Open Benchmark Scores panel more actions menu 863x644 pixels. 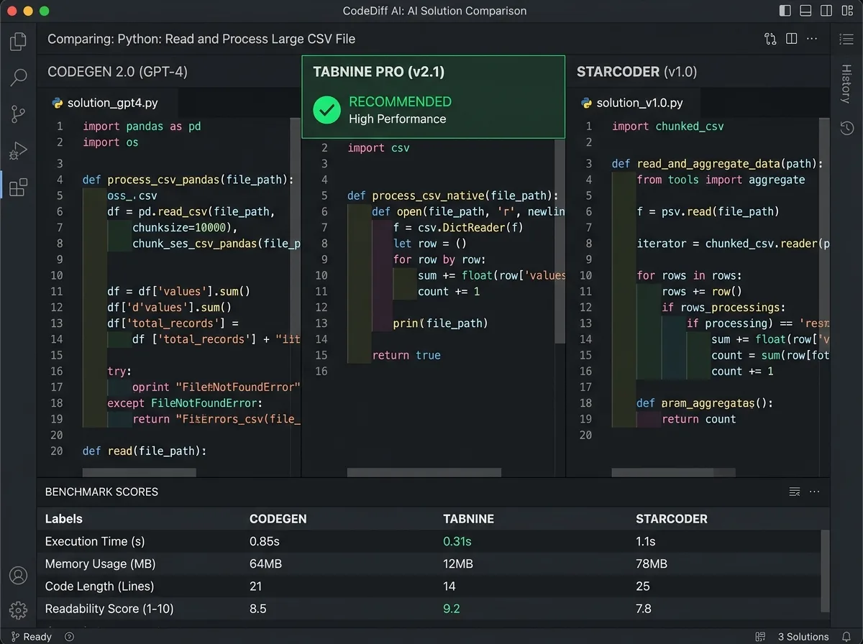[814, 492]
